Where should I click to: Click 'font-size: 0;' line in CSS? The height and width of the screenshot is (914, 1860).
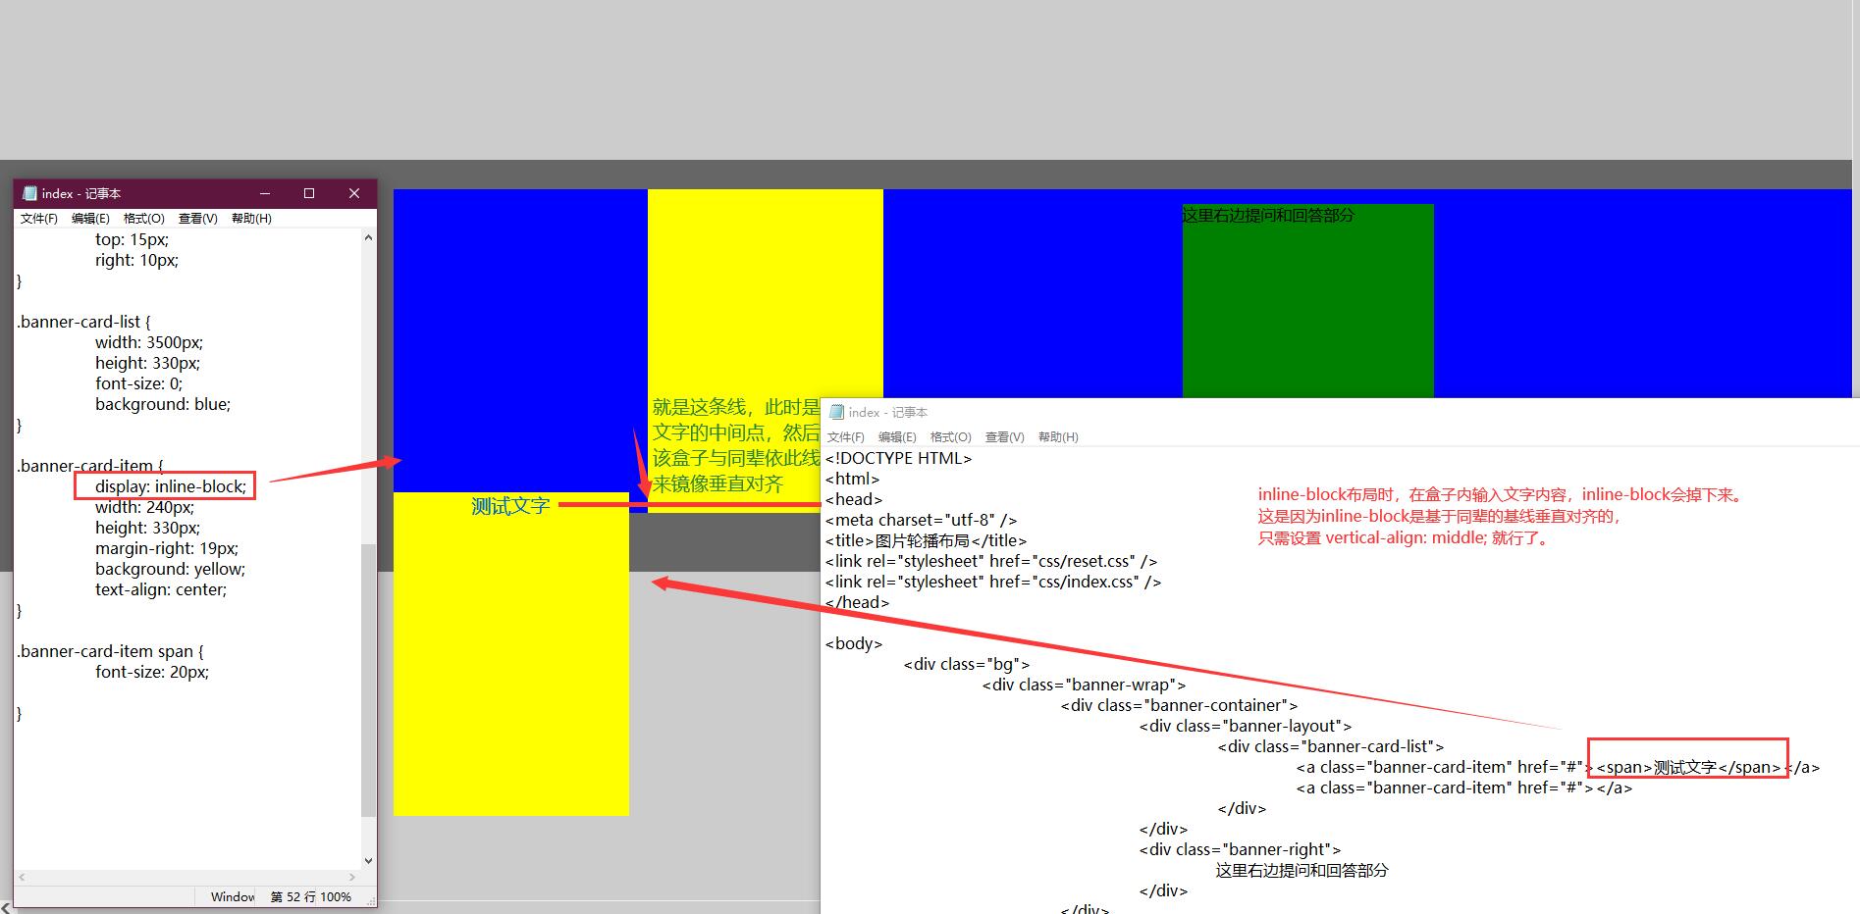[138, 383]
